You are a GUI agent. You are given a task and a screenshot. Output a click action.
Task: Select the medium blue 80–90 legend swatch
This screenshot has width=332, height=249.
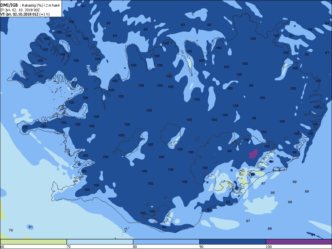coord(166,242)
